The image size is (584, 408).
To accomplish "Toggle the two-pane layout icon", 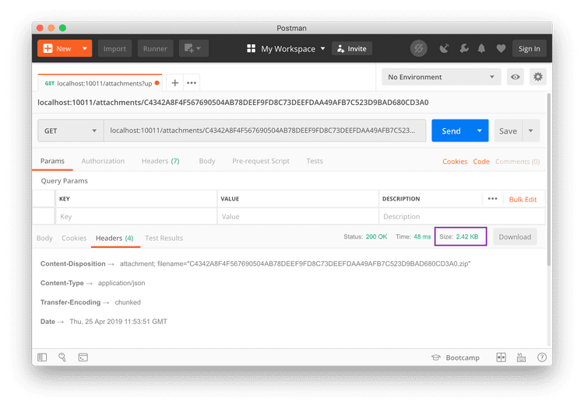I will coord(501,357).
